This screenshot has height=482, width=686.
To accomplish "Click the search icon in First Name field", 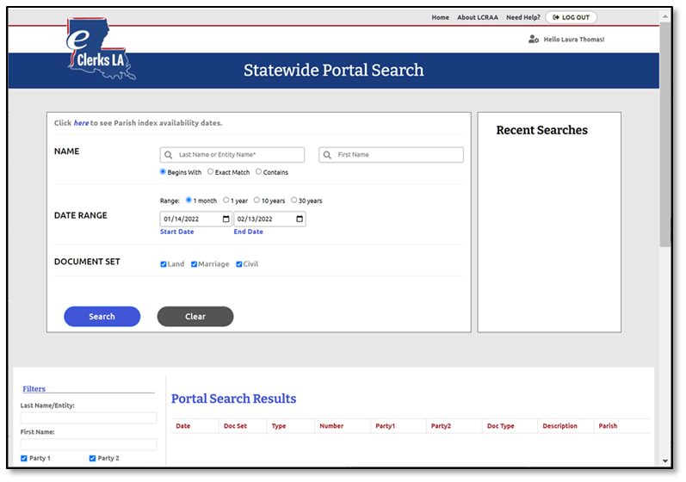I will [327, 155].
